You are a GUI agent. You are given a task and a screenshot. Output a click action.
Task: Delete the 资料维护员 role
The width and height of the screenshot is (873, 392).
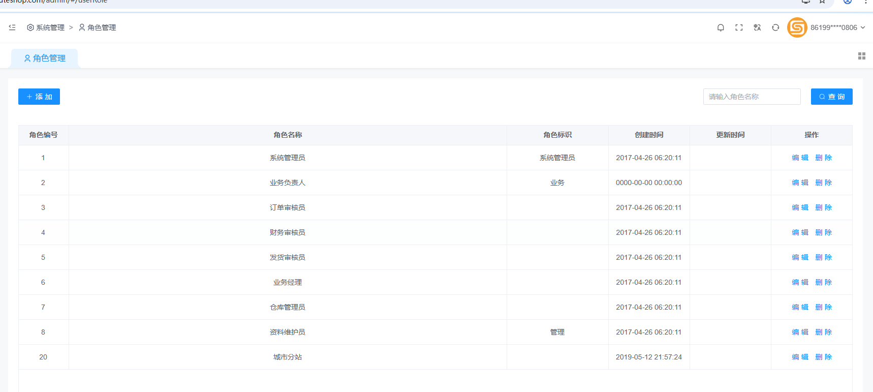pos(823,332)
